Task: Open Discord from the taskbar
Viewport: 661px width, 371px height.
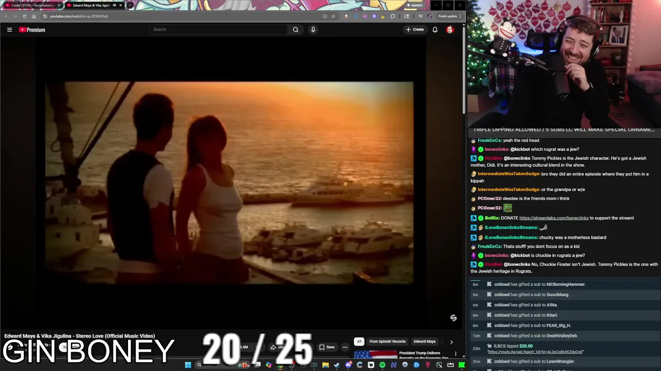Action: click(349, 365)
